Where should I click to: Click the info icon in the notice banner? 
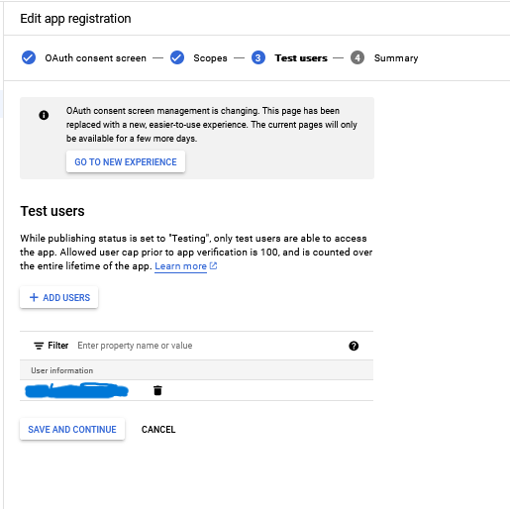coord(44,115)
